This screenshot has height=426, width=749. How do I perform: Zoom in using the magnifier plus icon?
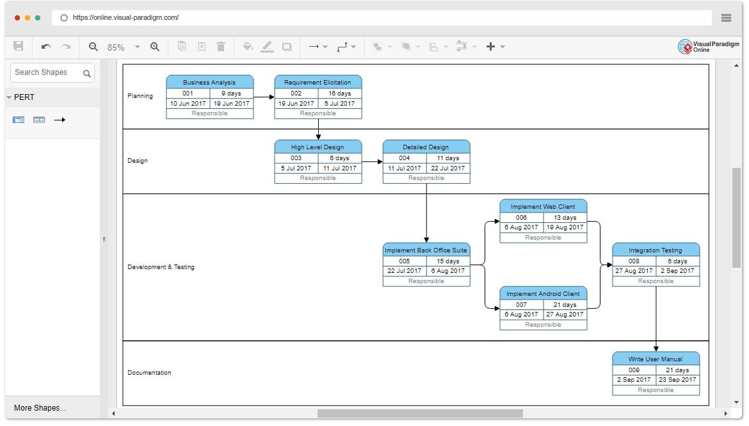point(155,47)
